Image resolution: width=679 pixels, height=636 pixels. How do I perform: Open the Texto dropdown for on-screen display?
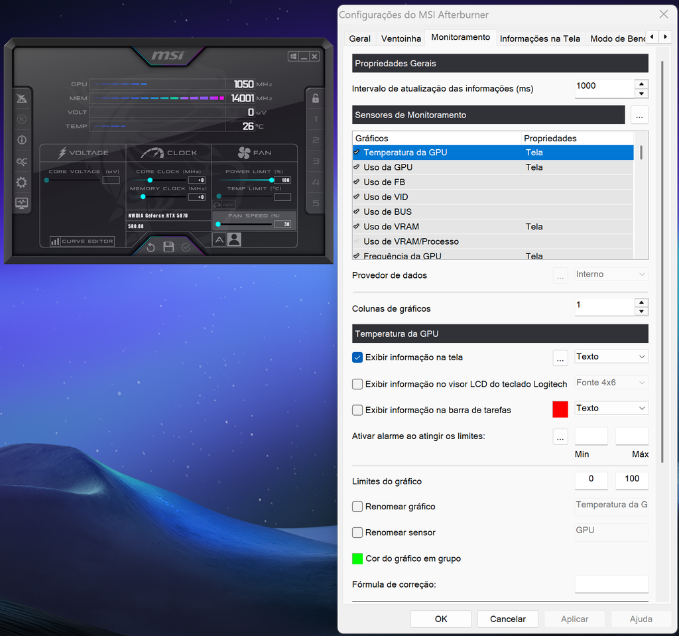pos(611,357)
